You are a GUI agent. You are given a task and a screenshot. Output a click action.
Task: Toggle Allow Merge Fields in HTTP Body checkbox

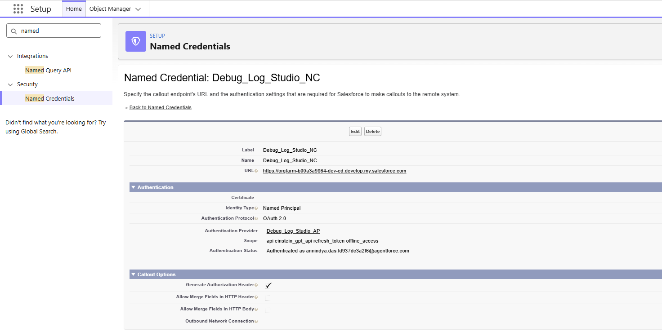(x=268, y=310)
